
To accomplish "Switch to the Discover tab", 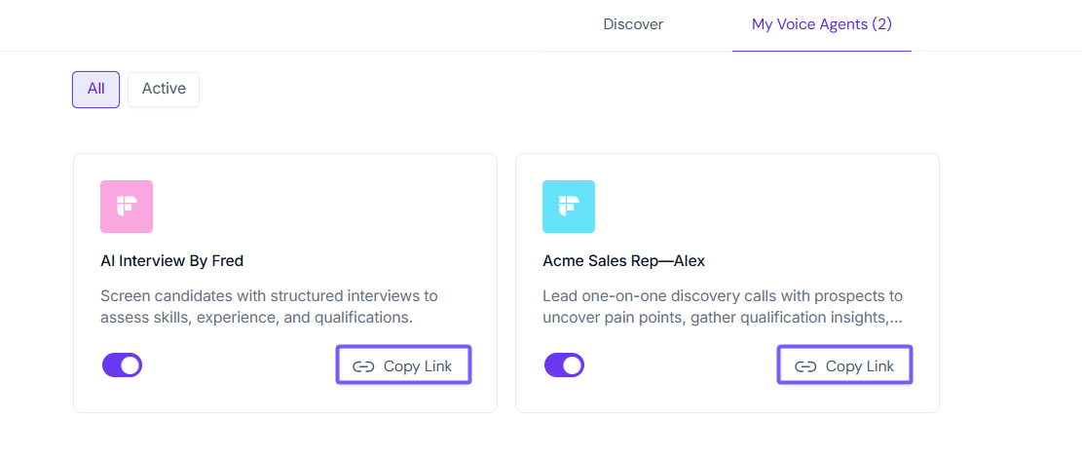I will (x=633, y=24).
